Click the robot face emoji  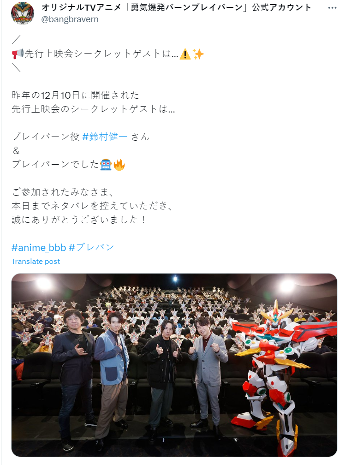[x=106, y=165]
